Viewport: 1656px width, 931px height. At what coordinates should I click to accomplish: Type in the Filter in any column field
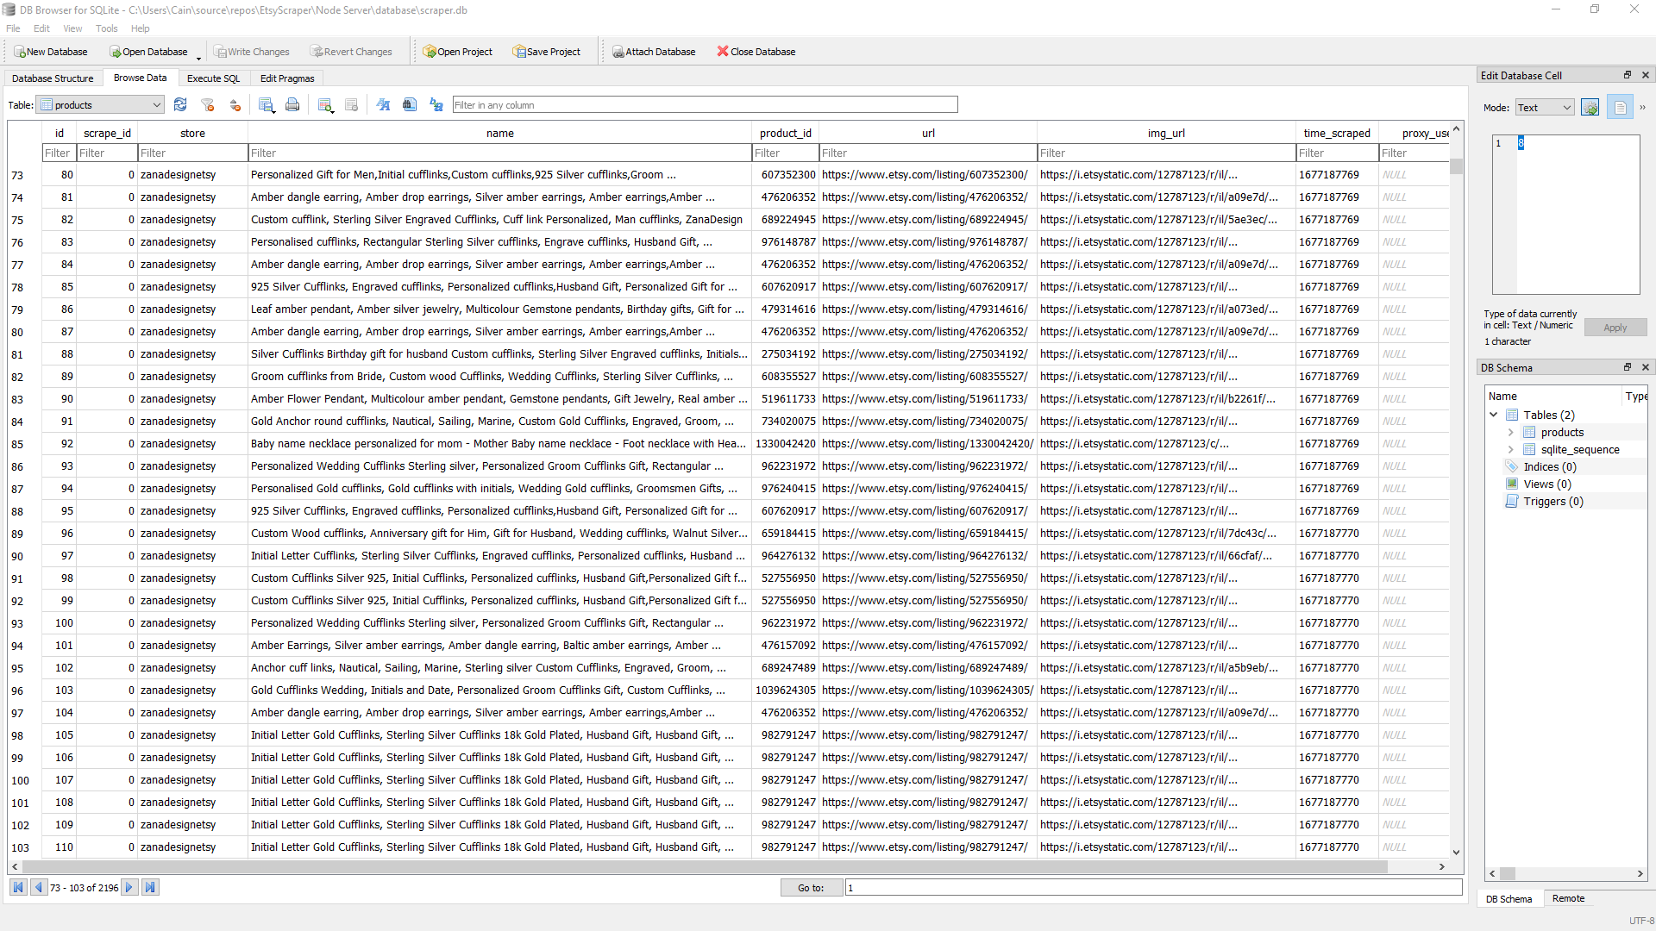(x=704, y=104)
